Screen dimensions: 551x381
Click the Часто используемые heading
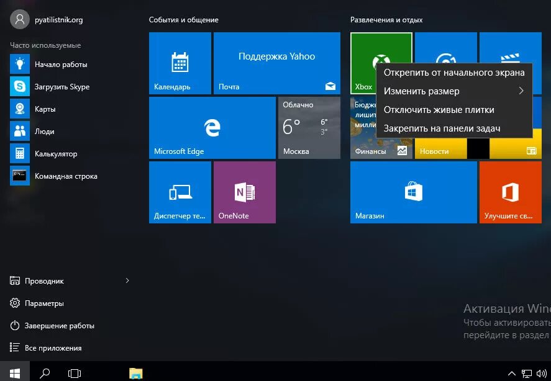coord(45,45)
